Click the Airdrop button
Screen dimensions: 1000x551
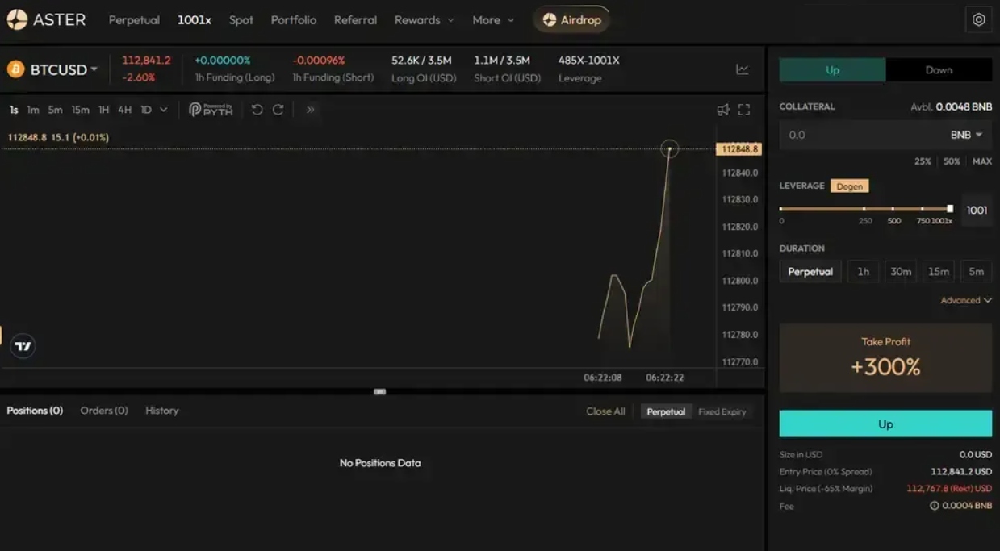pyautogui.click(x=571, y=20)
